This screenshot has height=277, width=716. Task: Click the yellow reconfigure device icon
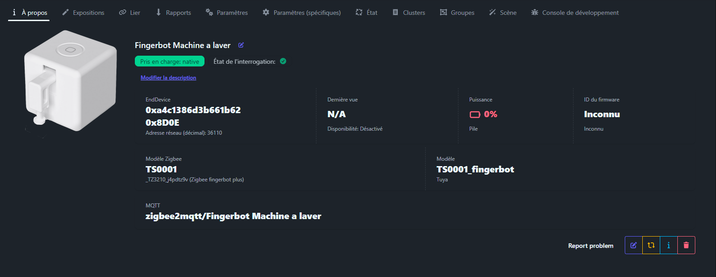coord(651,245)
